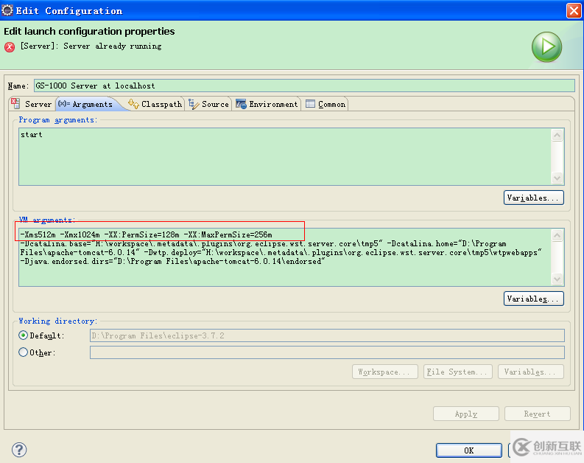Click the Default directory path field
584x463 pixels.
tap(327, 335)
